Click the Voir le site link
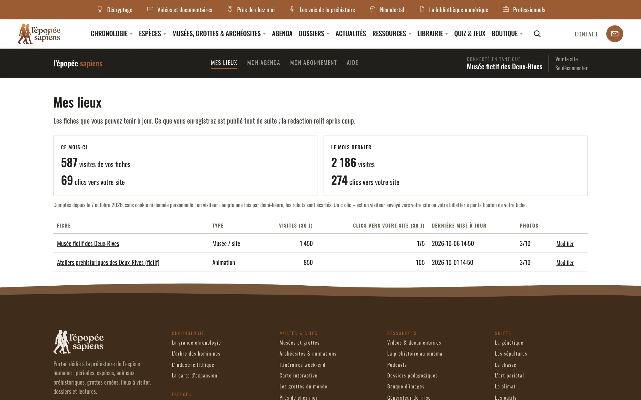Screen dimensions: 641x400 (x=567, y=59)
